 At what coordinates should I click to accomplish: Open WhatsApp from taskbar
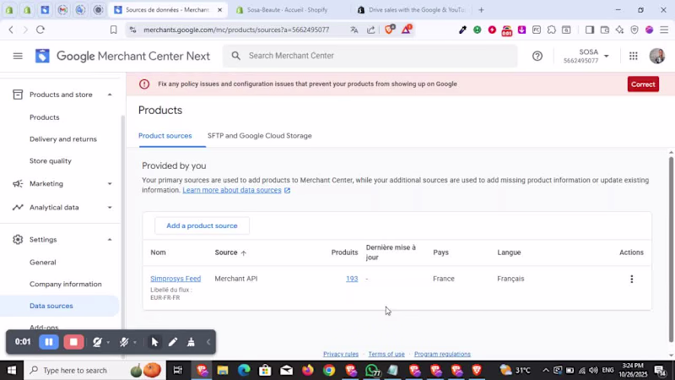[x=372, y=370]
